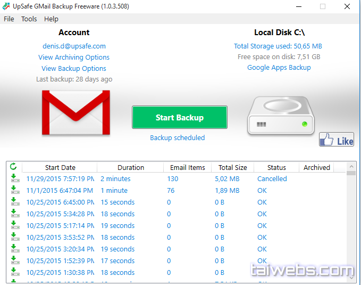This screenshot has width=361, height=285.
Task: Click download icon for 11/1/2015 backup row
Action: click(15, 190)
